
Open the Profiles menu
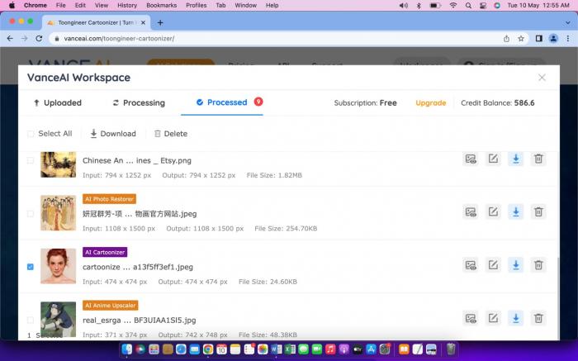tap(197, 6)
